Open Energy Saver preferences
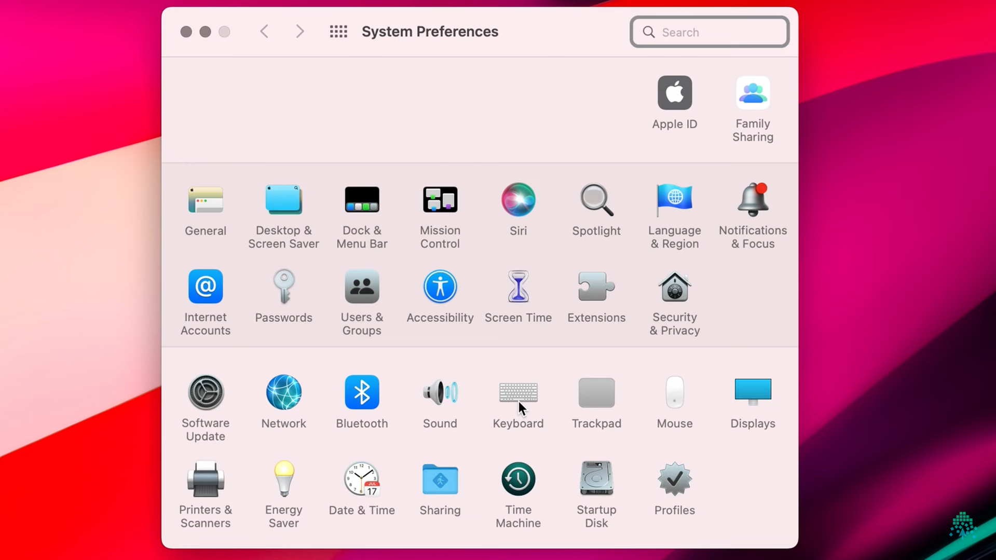Viewport: 996px width, 560px height. pos(283,479)
